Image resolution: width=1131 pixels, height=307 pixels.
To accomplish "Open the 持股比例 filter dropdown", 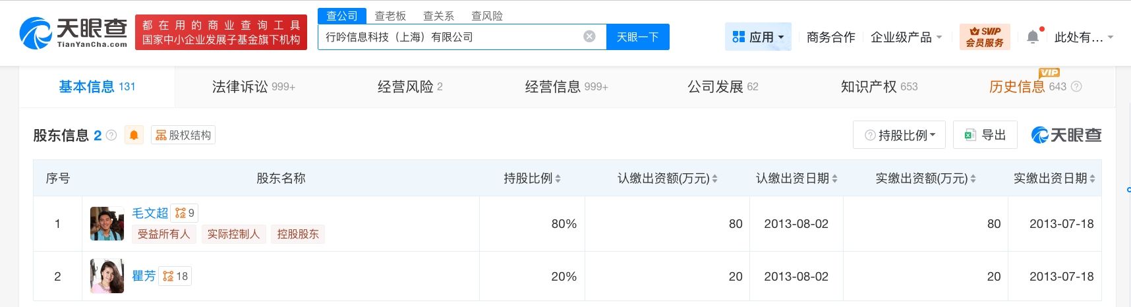I will 900,135.
